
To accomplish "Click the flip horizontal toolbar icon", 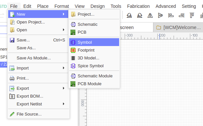I will 150,15.
